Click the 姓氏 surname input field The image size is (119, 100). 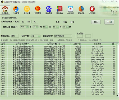pyautogui.click(x=23, y=22)
